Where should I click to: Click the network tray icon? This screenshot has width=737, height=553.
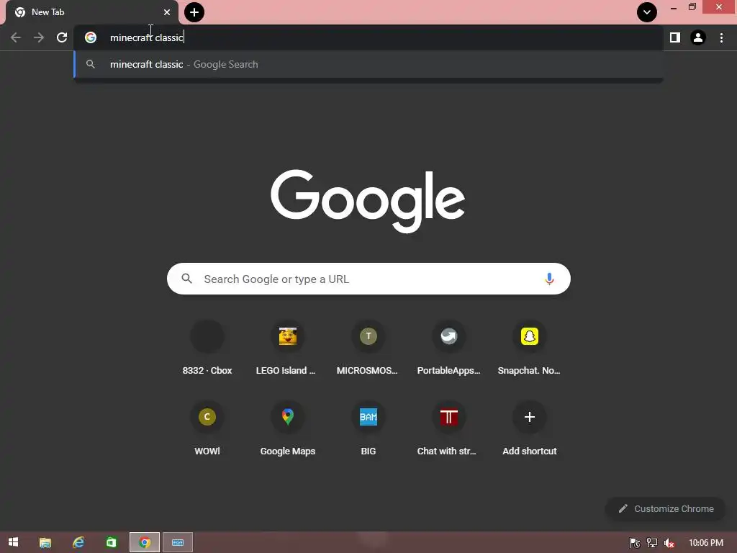click(x=652, y=543)
